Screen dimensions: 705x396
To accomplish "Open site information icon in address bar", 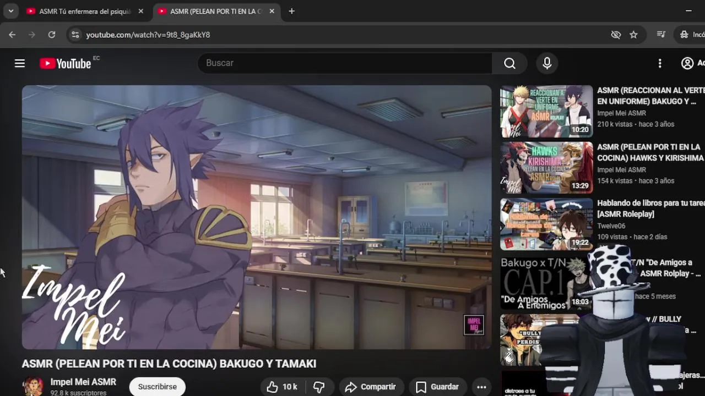I will point(74,35).
